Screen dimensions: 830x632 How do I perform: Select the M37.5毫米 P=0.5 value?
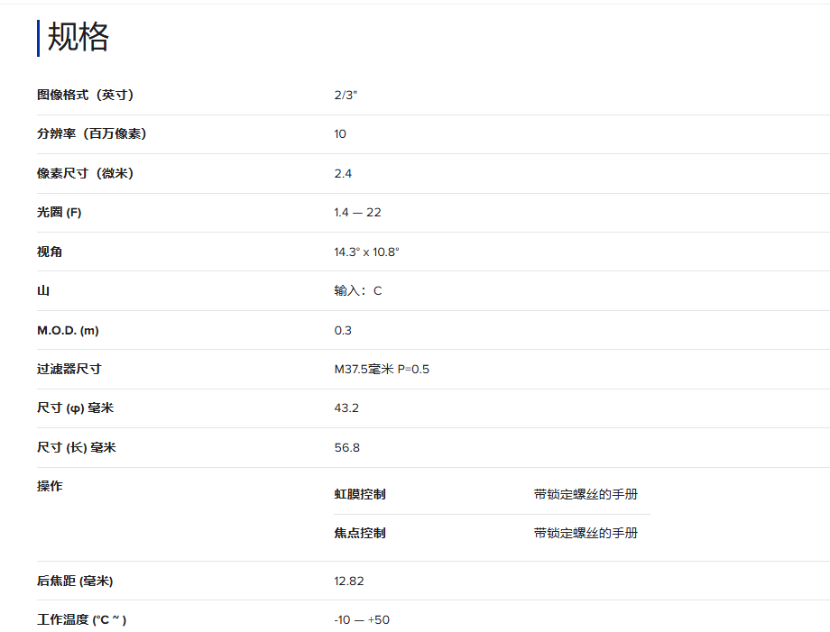(x=381, y=369)
